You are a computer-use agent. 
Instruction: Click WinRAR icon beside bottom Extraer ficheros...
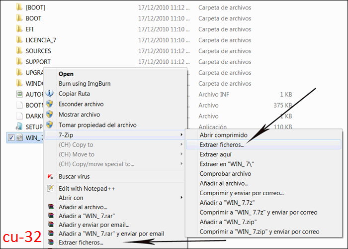tap(51, 242)
